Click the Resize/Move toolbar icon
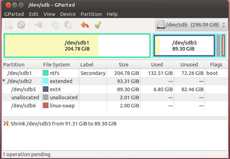This screenshot has height=159, width=230. pyautogui.click(x=38, y=25)
